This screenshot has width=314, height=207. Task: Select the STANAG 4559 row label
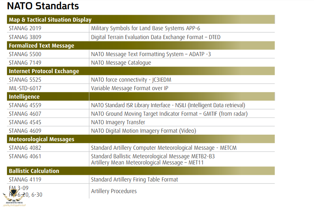point(25,105)
